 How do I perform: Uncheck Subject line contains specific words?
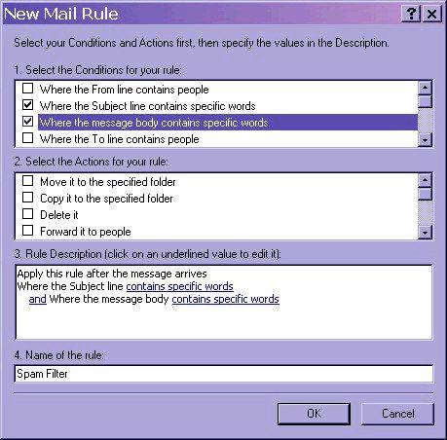28,105
